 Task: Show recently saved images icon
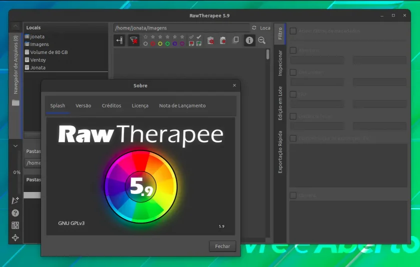point(199,43)
